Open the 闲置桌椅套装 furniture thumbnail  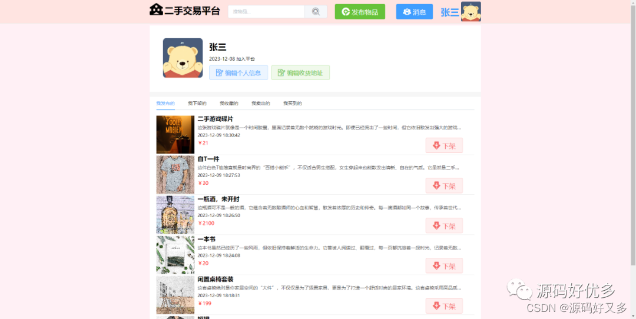pyautogui.click(x=175, y=295)
